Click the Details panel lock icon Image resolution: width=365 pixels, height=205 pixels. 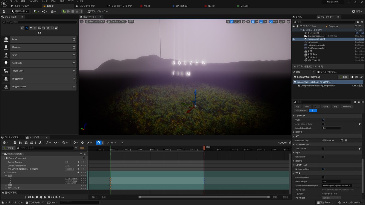click(361, 77)
